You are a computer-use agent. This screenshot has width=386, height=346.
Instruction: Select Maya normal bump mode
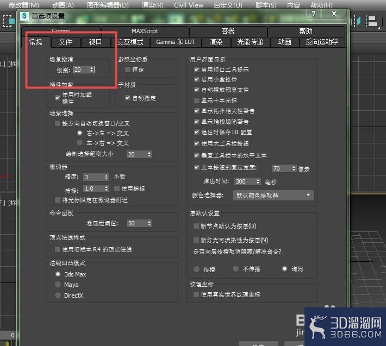[x=58, y=285]
